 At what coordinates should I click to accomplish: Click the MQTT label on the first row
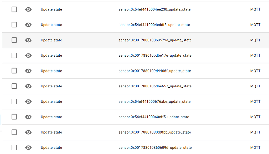pos(255,9)
